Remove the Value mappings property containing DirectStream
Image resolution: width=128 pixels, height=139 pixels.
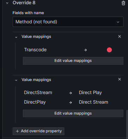click(120, 79)
